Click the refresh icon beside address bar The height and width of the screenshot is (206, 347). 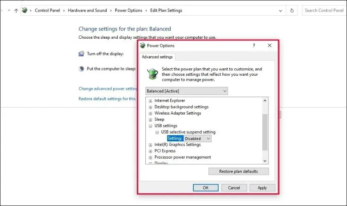pyautogui.click(x=292, y=10)
